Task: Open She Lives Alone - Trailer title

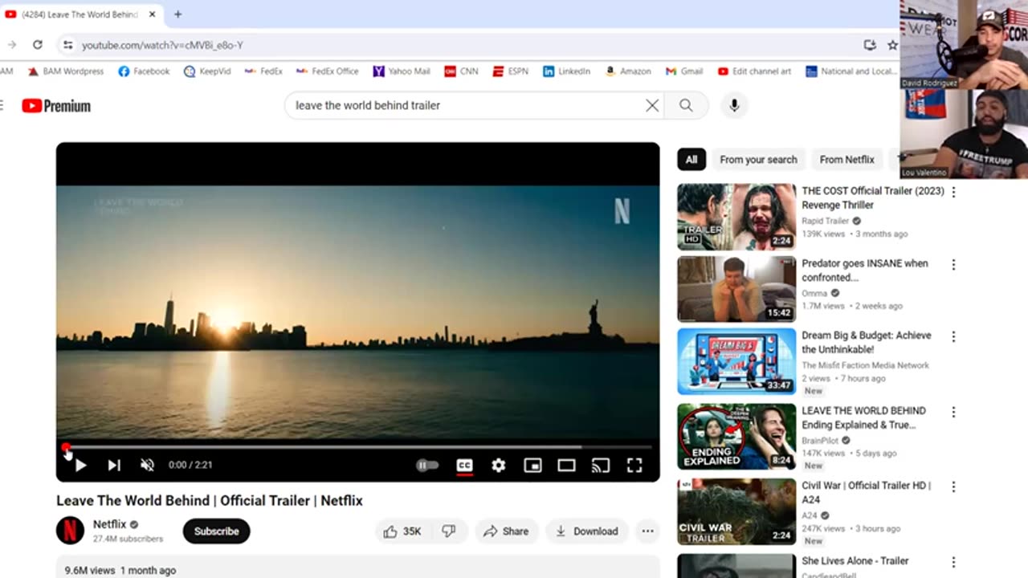Action: pyautogui.click(x=855, y=561)
